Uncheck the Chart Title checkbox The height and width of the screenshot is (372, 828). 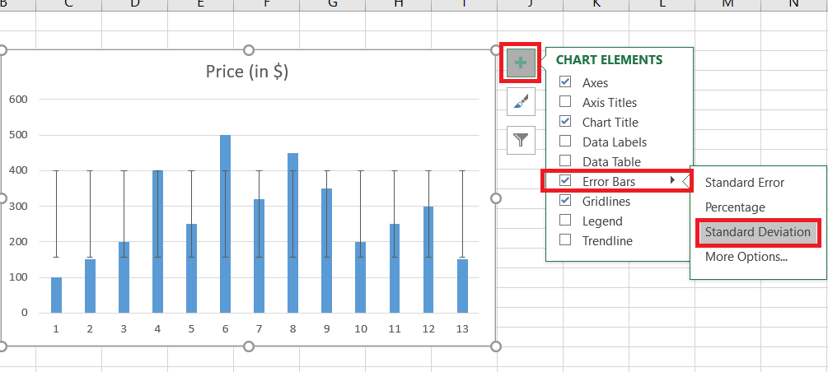[x=565, y=122]
